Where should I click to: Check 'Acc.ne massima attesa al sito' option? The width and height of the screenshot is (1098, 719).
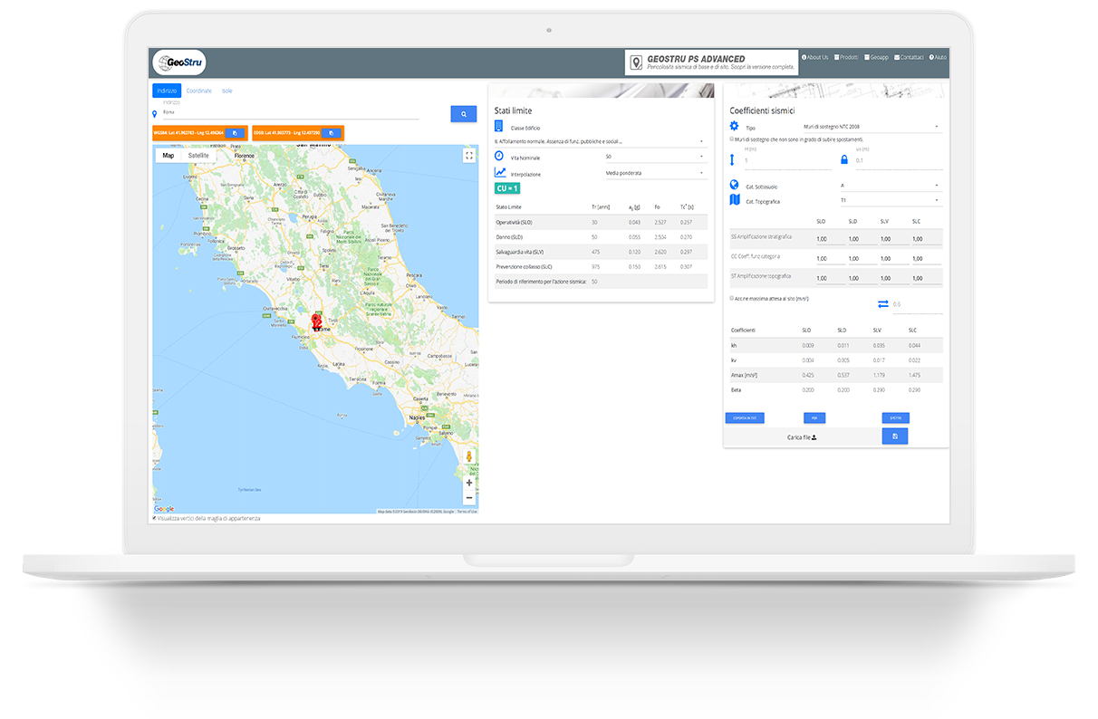(x=732, y=298)
